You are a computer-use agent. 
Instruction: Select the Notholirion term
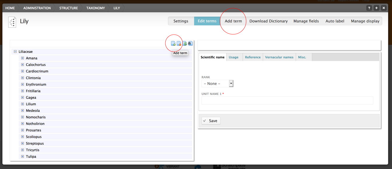(35, 124)
